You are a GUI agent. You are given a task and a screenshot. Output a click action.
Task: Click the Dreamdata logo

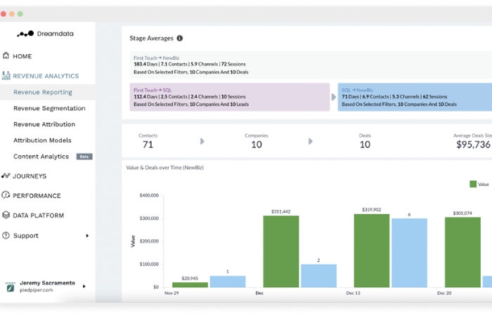[45, 34]
